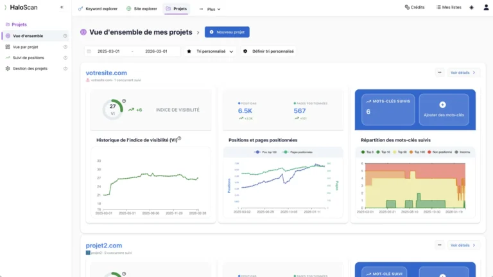This screenshot has height=277, width=493.
Task: Collapse the sidebar with the double-chevron icon
Action: tap(62, 7)
